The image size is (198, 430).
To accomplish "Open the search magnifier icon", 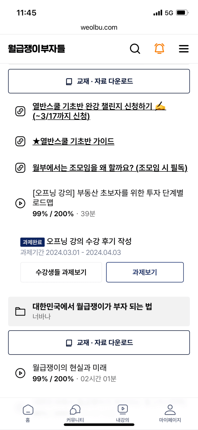I will (x=135, y=49).
